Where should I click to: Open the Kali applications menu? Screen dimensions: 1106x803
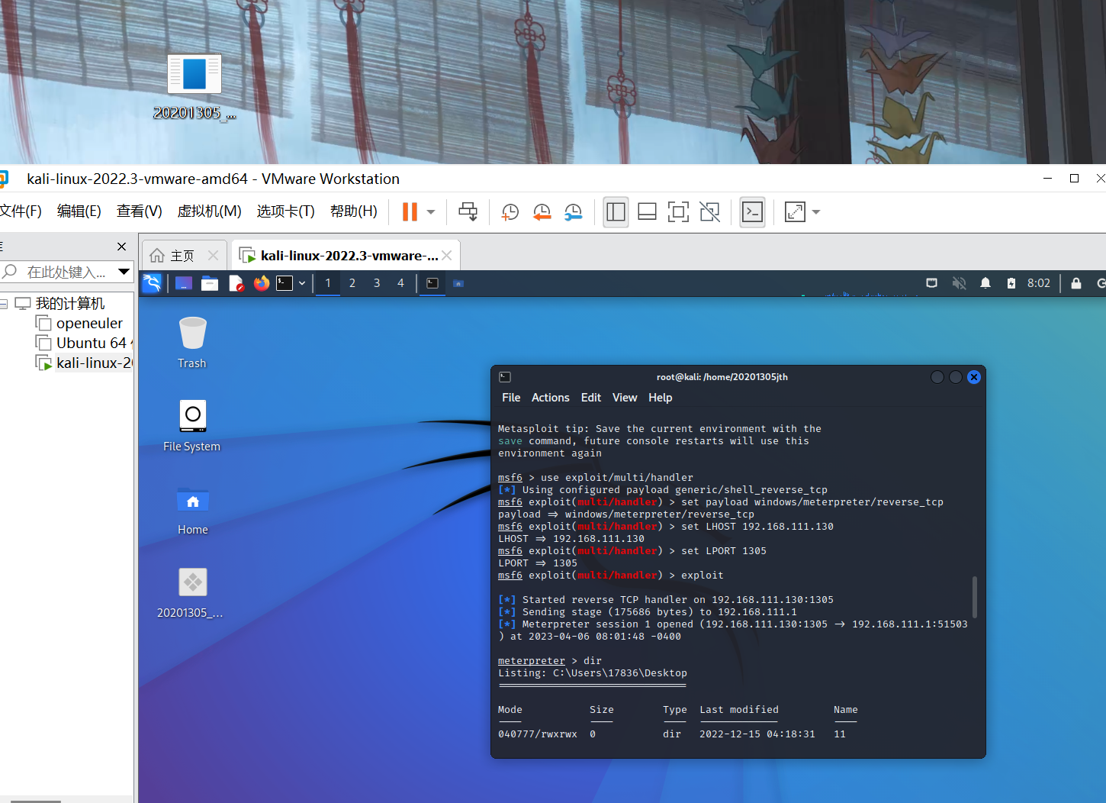pos(153,283)
